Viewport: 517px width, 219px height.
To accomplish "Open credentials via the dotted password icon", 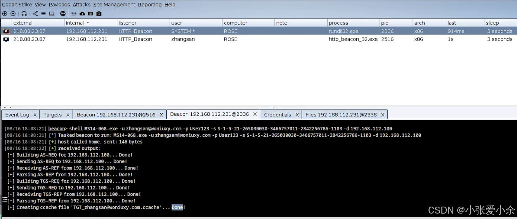I will tap(74, 14).
